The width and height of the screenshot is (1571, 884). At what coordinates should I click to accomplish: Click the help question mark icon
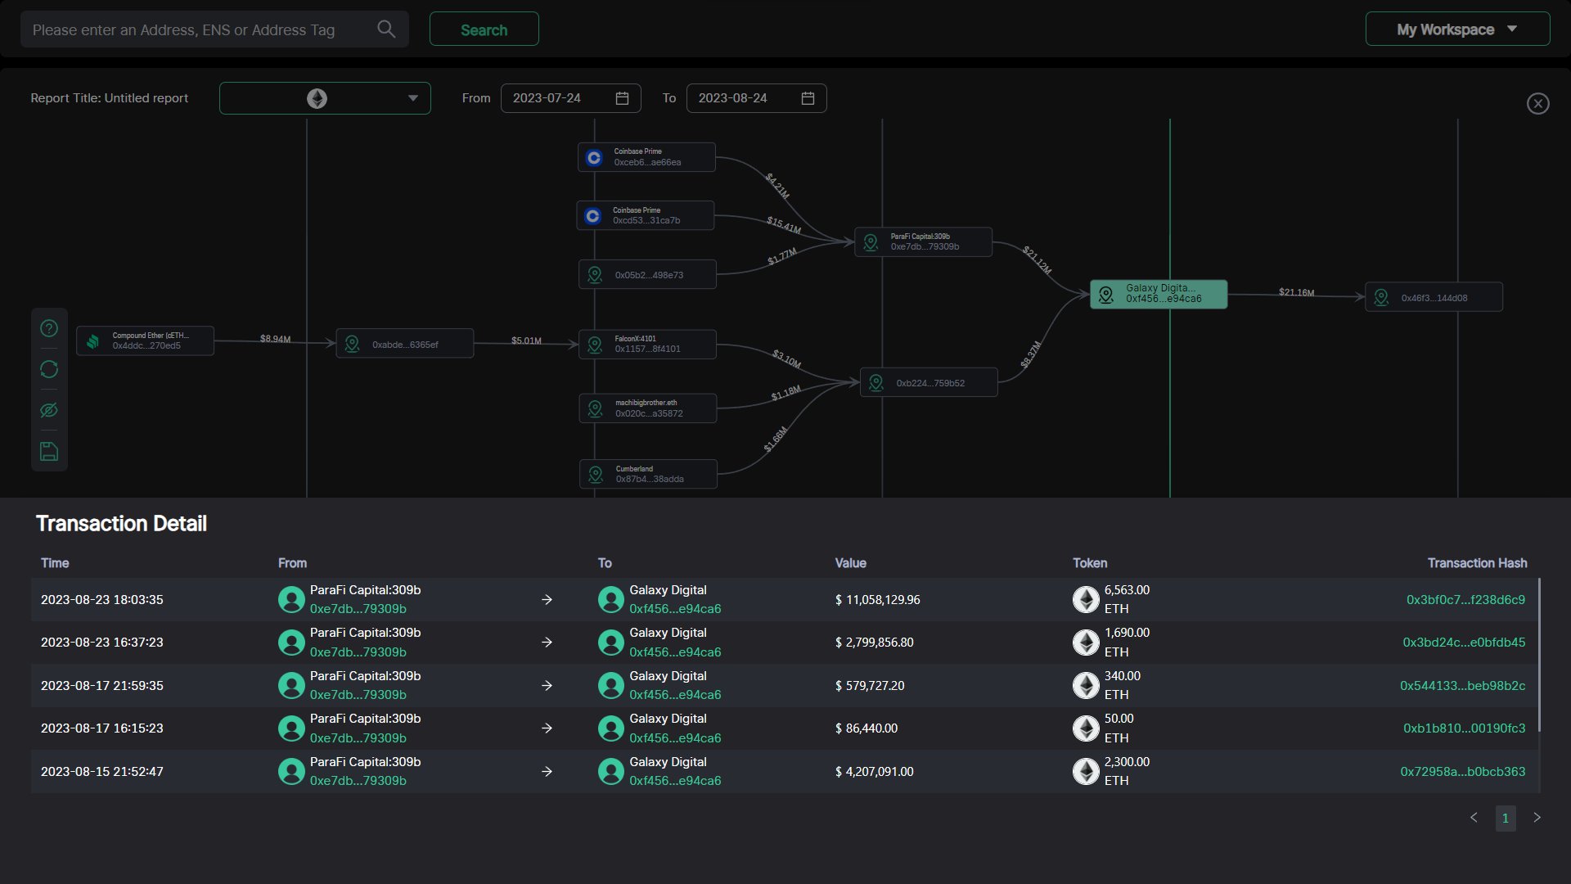pyautogui.click(x=49, y=328)
